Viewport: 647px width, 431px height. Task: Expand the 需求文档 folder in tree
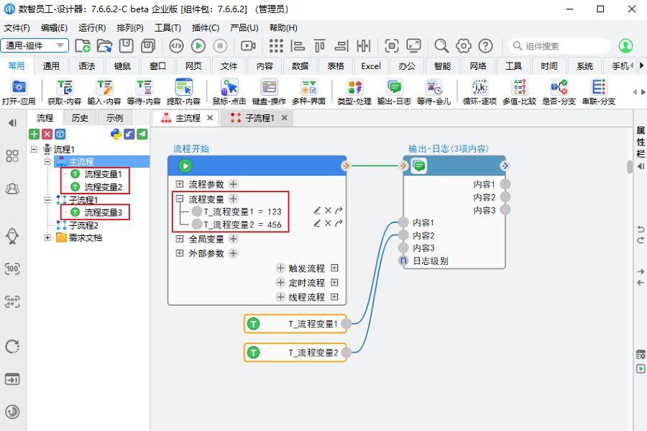coord(48,237)
